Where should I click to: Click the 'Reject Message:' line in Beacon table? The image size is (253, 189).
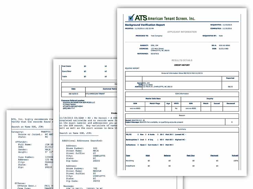pos(154,122)
